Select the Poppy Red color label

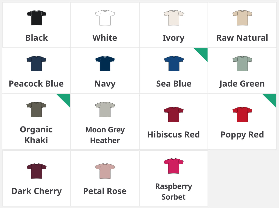click(x=242, y=134)
